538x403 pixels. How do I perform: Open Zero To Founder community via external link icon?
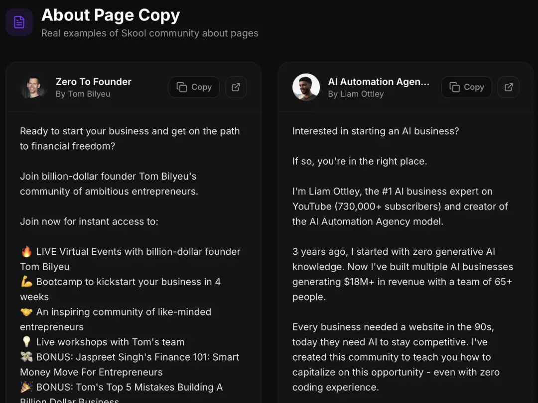tap(236, 87)
